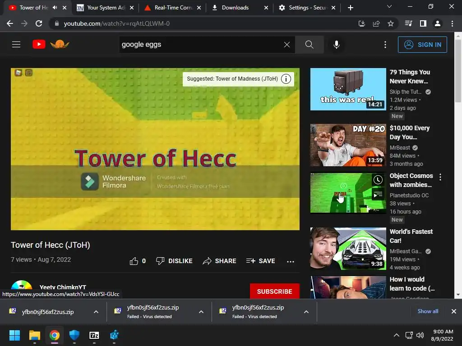Click the DISLIKE button
The height and width of the screenshot is (346, 462).
[x=174, y=261]
